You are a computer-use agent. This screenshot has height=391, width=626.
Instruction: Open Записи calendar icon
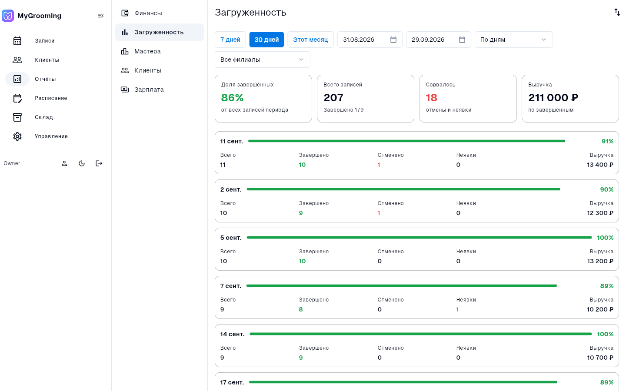click(17, 41)
